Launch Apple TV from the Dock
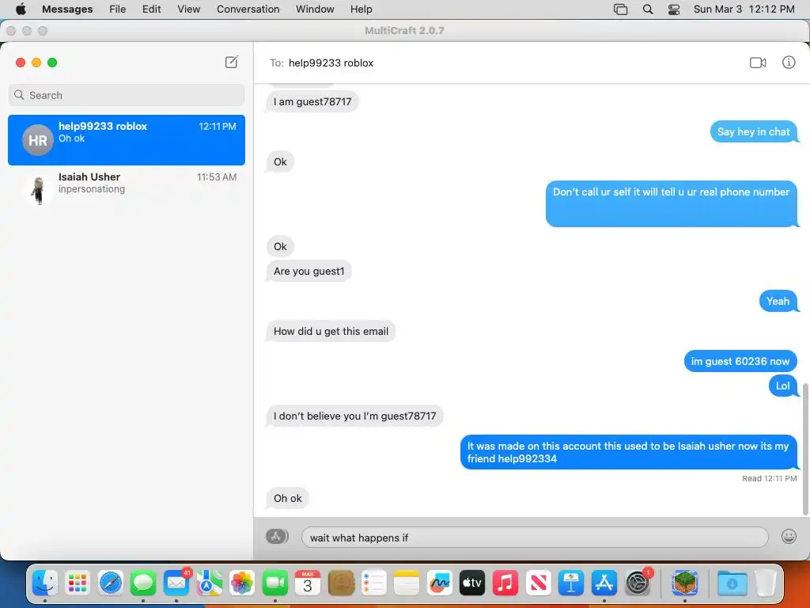 472,583
